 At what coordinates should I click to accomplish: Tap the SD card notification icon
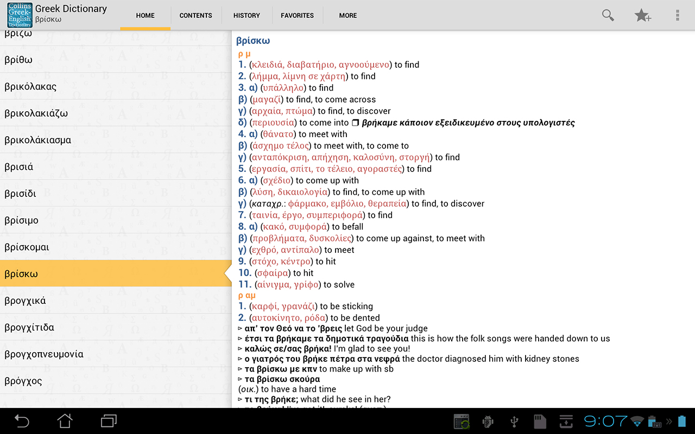(x=539, y=421)
